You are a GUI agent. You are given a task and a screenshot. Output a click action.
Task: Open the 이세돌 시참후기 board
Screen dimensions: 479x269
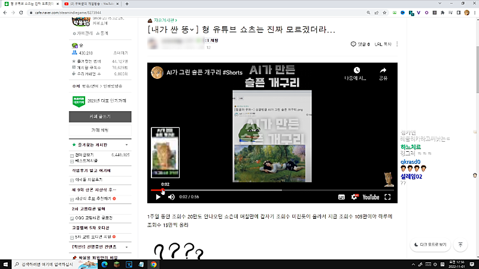point(89,180)
